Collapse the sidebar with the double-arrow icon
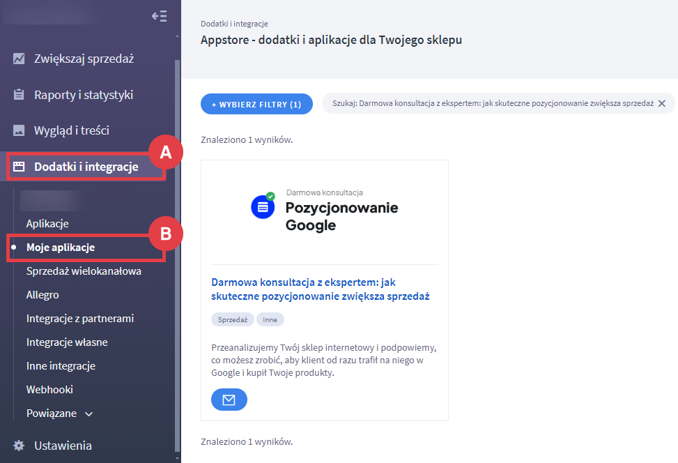The width and height of the screenshot is (678, 463). coord(159,15)
